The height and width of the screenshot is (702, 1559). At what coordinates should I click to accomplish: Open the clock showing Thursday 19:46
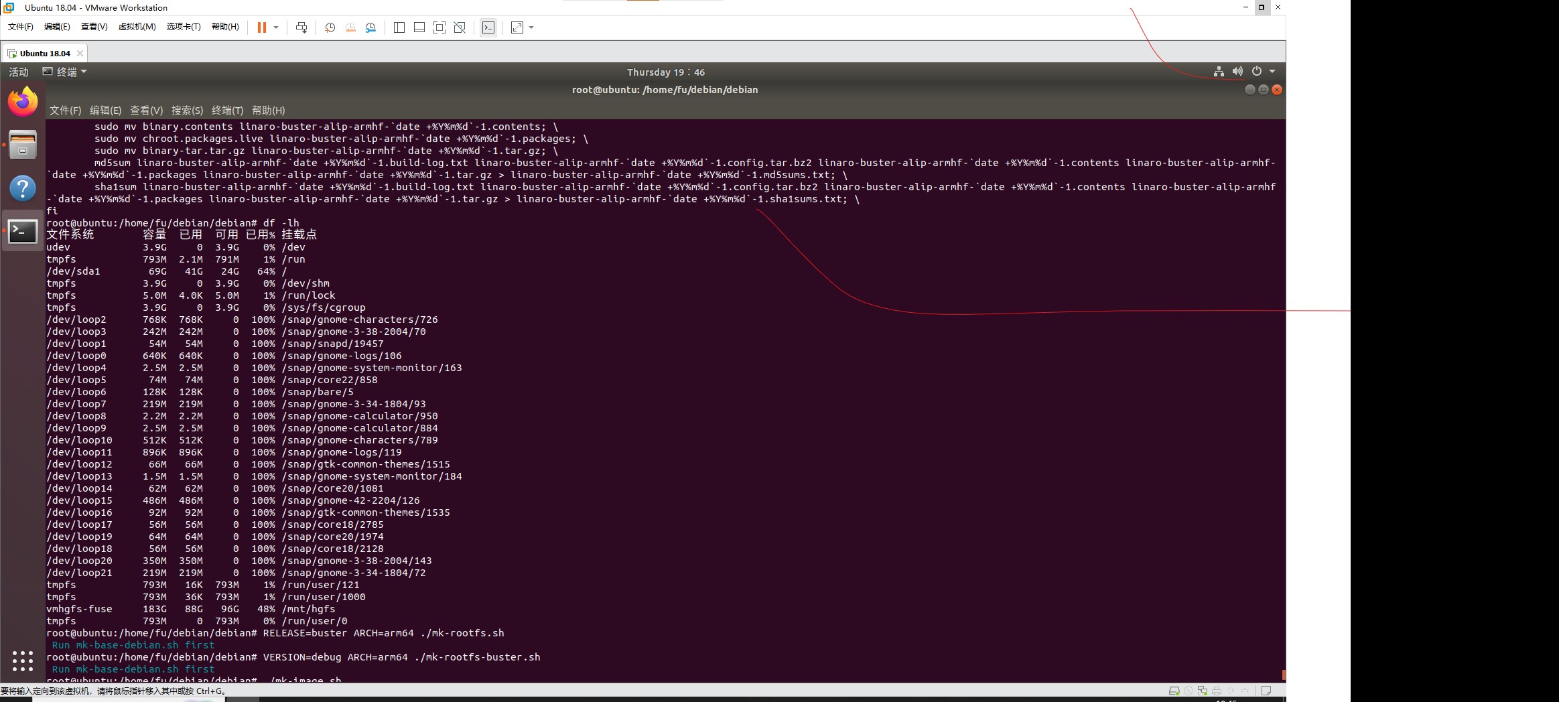pyautogui.click(x=665, y=72)
